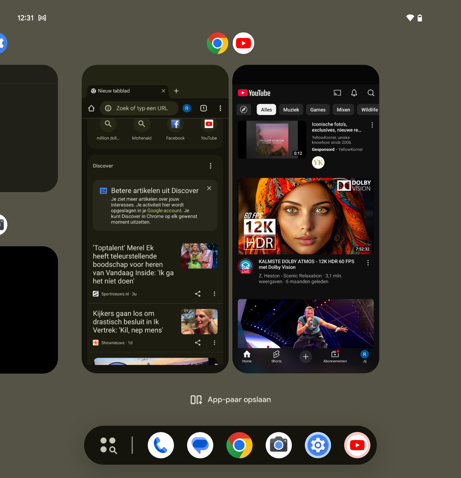
Task: Open the Chrome tab switcher counter
Action: pos(204,108)
